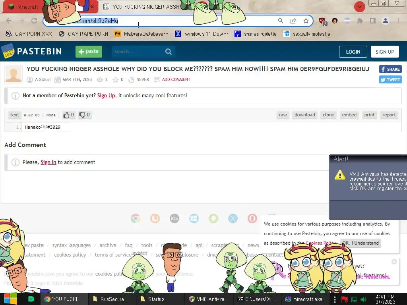
Task: Open the Chrome three-dot menu
Action: (398, 21)
